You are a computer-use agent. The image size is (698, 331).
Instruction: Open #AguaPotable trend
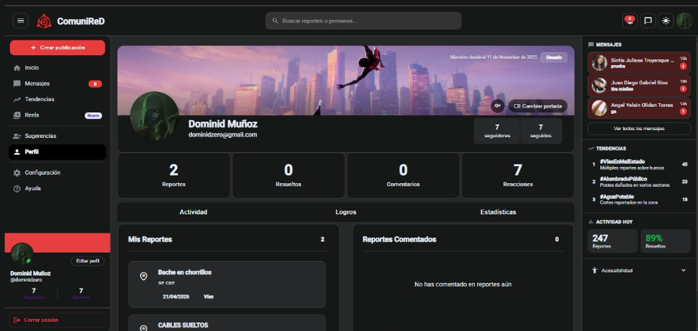click(x=639, y=199)
